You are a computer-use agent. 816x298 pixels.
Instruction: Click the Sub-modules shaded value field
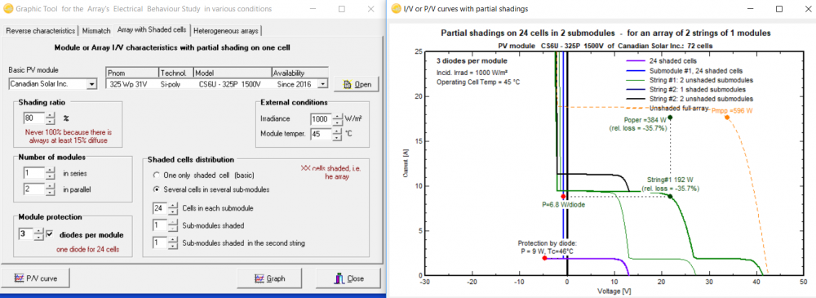[x=159, y=225]
